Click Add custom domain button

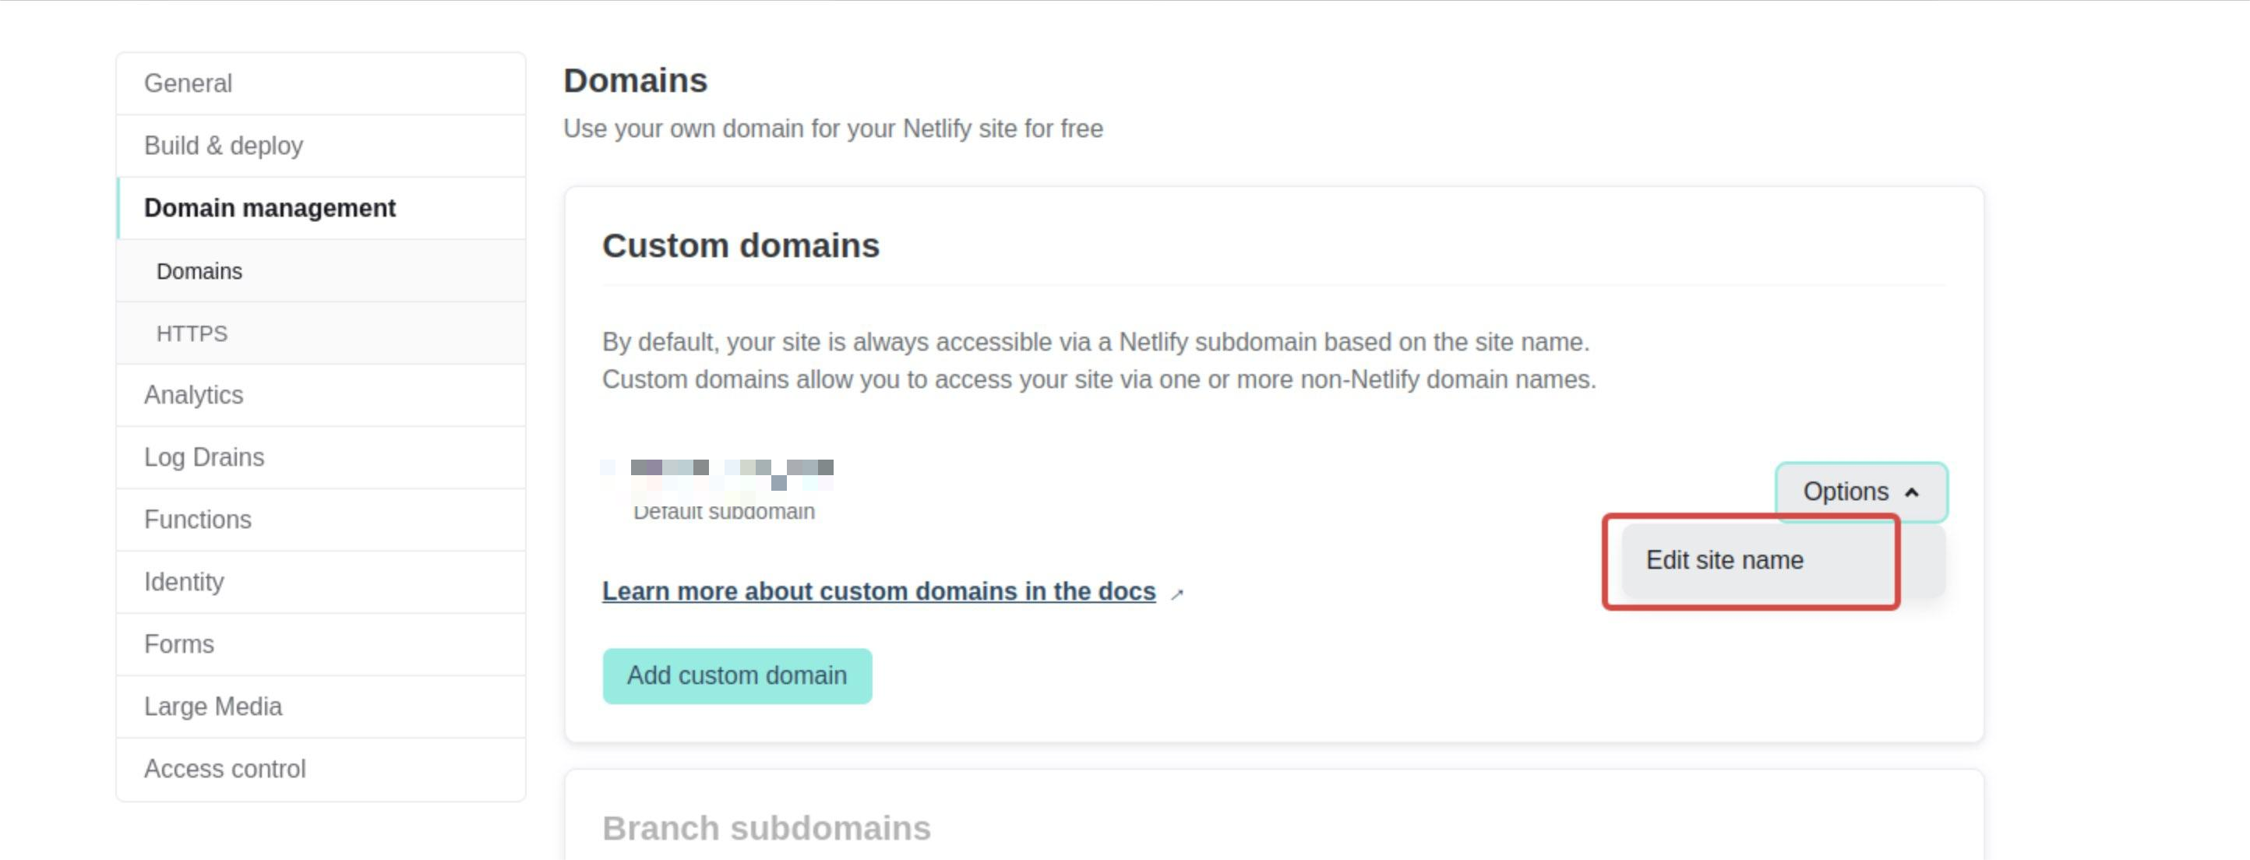[x=736, y=676]
